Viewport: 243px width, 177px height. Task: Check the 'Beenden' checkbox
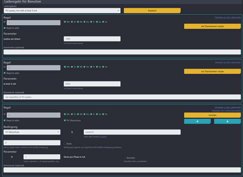point(125,158)
